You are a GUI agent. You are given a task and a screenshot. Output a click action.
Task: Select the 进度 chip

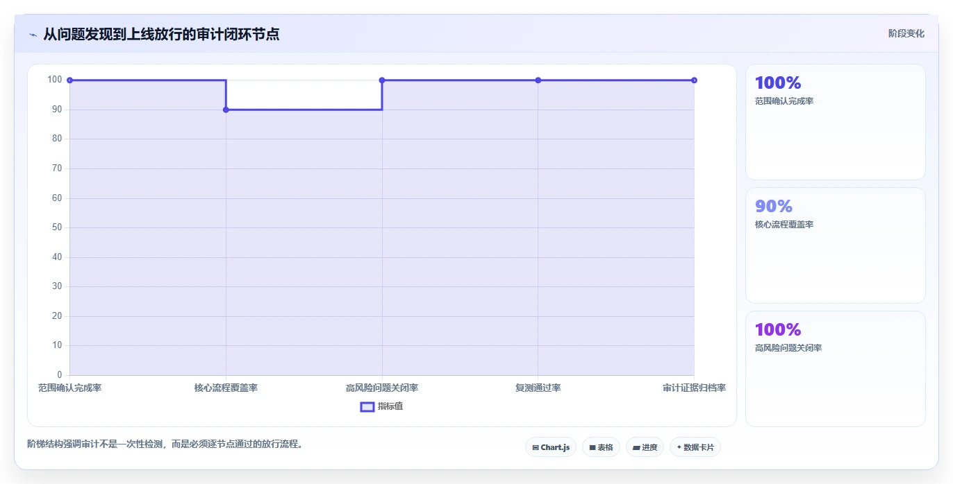click(x=645, y=447)
